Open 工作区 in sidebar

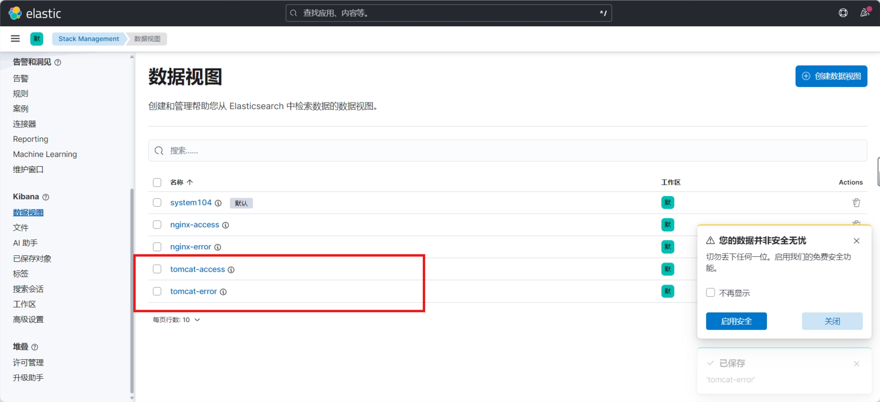[x=24, y=304]
